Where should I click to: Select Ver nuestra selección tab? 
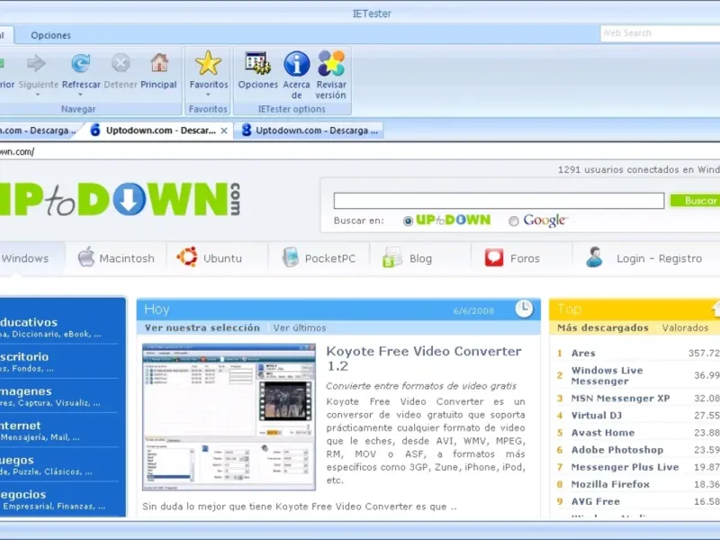point(202,328)
